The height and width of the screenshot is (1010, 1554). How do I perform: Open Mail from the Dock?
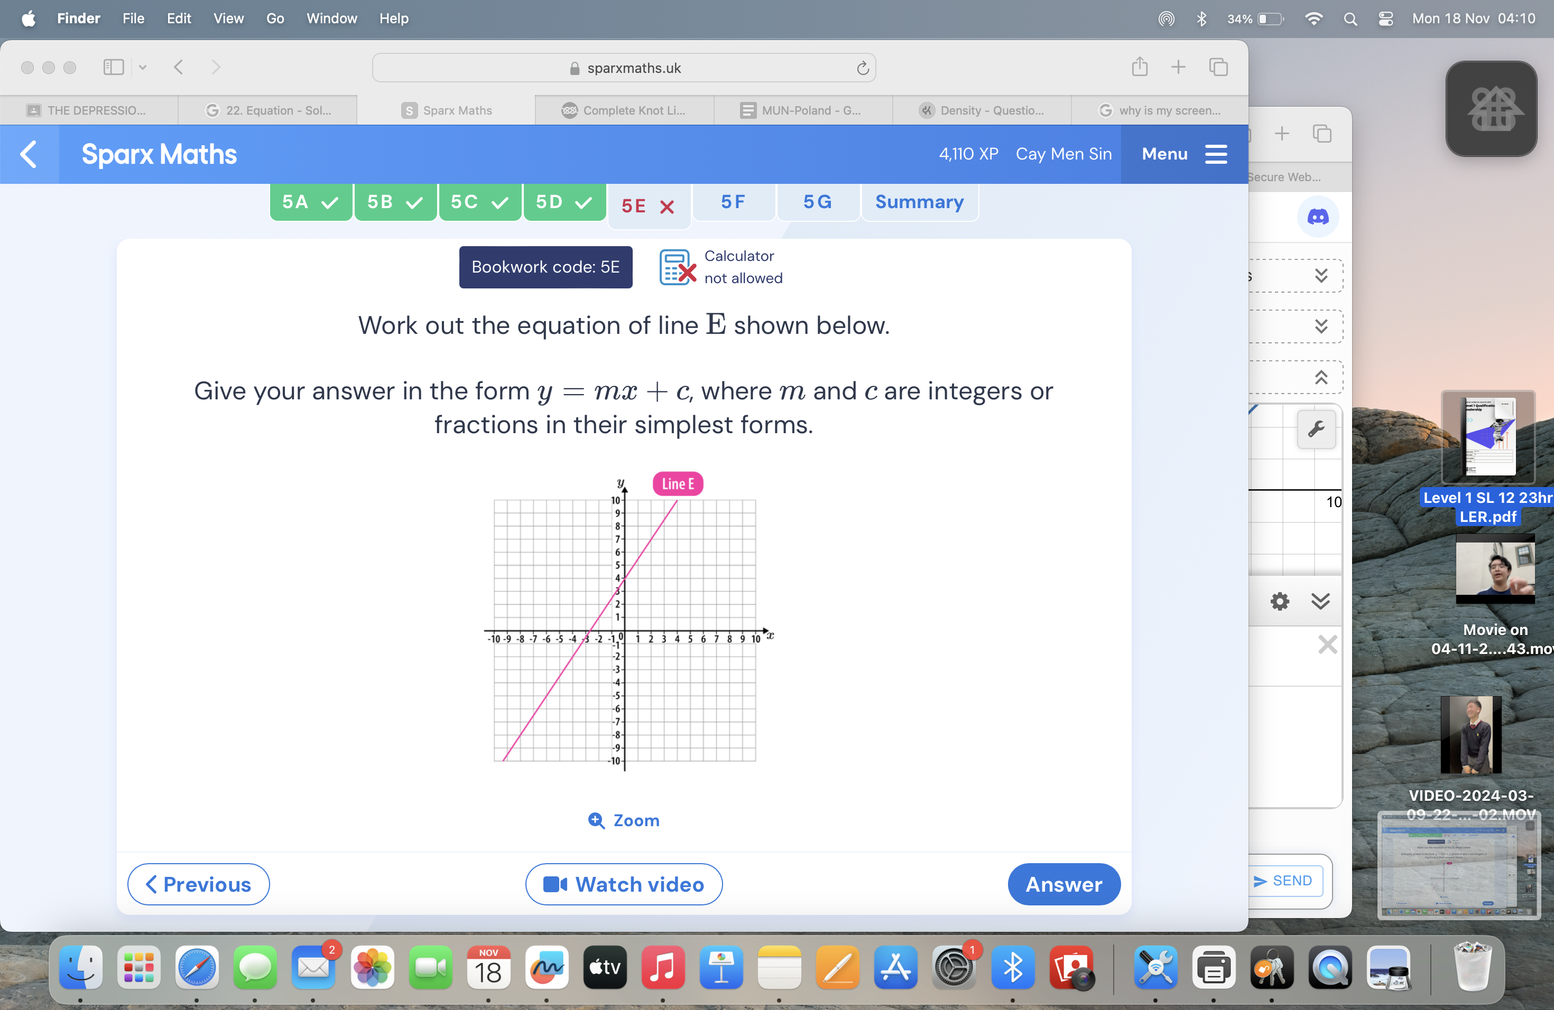(x=313, y=967)
